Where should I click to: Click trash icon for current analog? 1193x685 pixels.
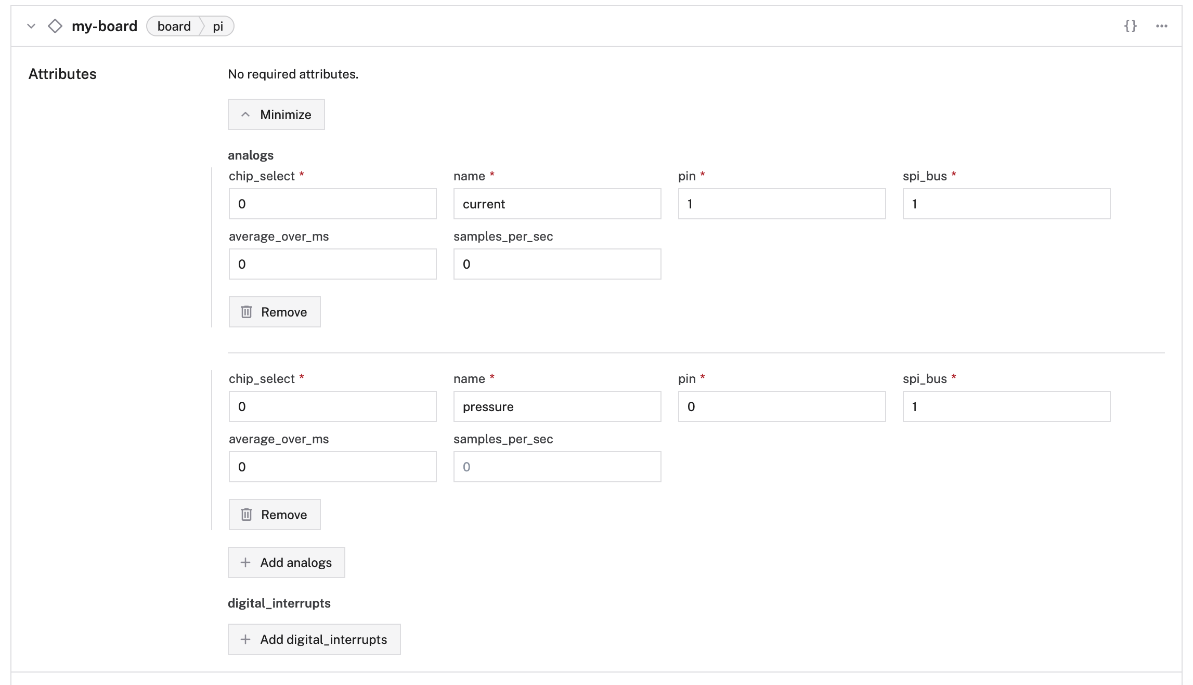point(247,312)
